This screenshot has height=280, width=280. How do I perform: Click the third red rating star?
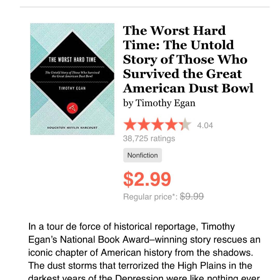point(157,125)
